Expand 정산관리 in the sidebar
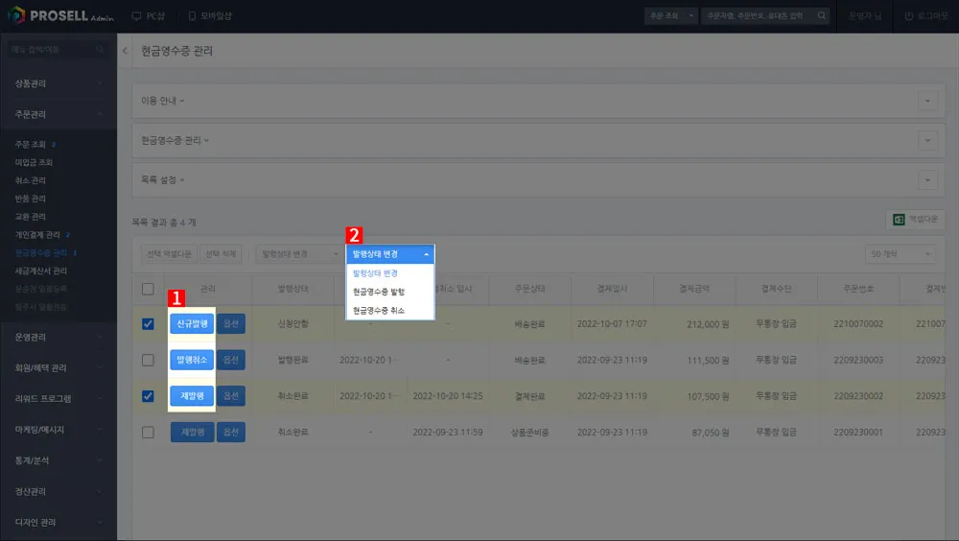This screenshot has width=959, height=541. [x=58, y=491]
